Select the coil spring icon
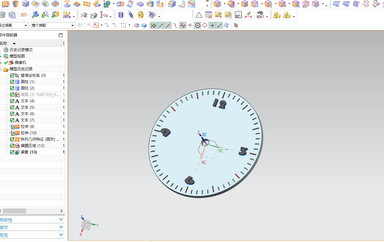The image size is (384, 242). click(x=121, y=15)
